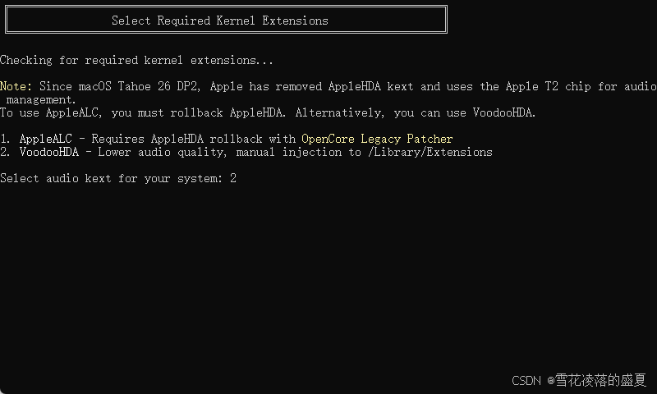Image resolution: width=657 pixels, height=394 pixels.
Task: Click the yellow 'OpenCore Legacy Patcher' text
Action: coord(377,139)
